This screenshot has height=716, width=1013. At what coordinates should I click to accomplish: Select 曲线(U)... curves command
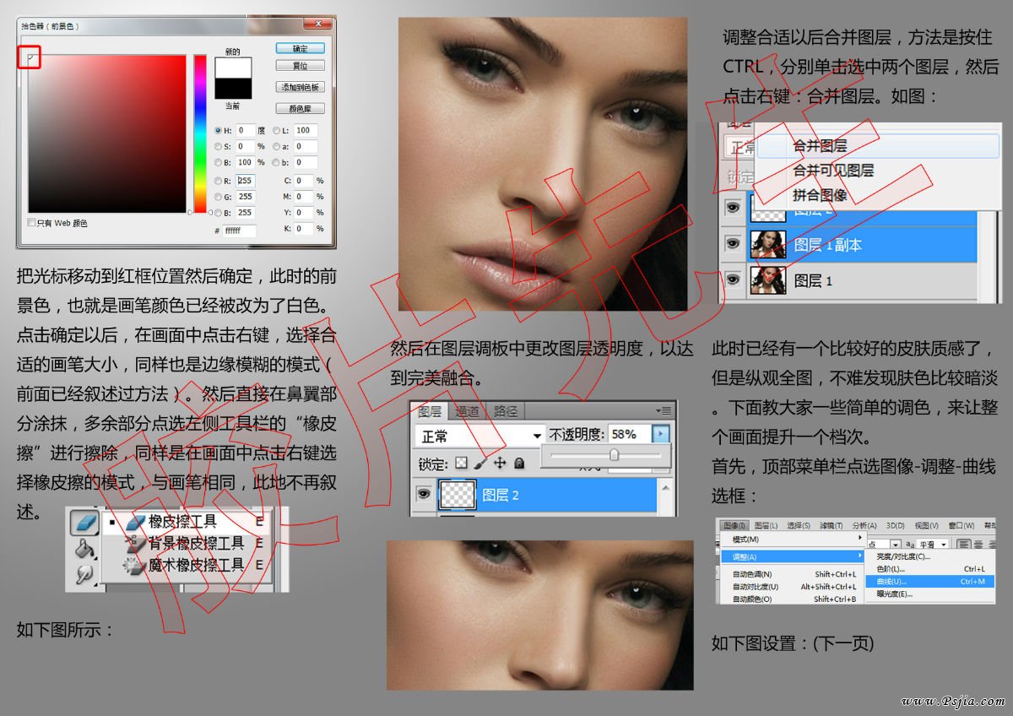coord(931,582)
